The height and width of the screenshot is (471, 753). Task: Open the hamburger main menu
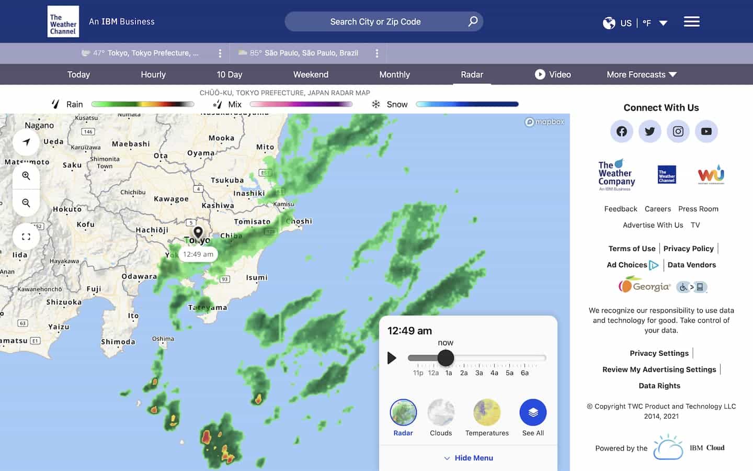[x=691, y=22]
